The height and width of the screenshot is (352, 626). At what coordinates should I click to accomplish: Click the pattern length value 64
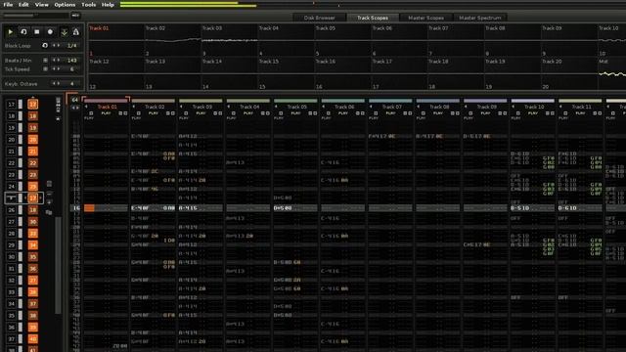click(x=74, y=100)
